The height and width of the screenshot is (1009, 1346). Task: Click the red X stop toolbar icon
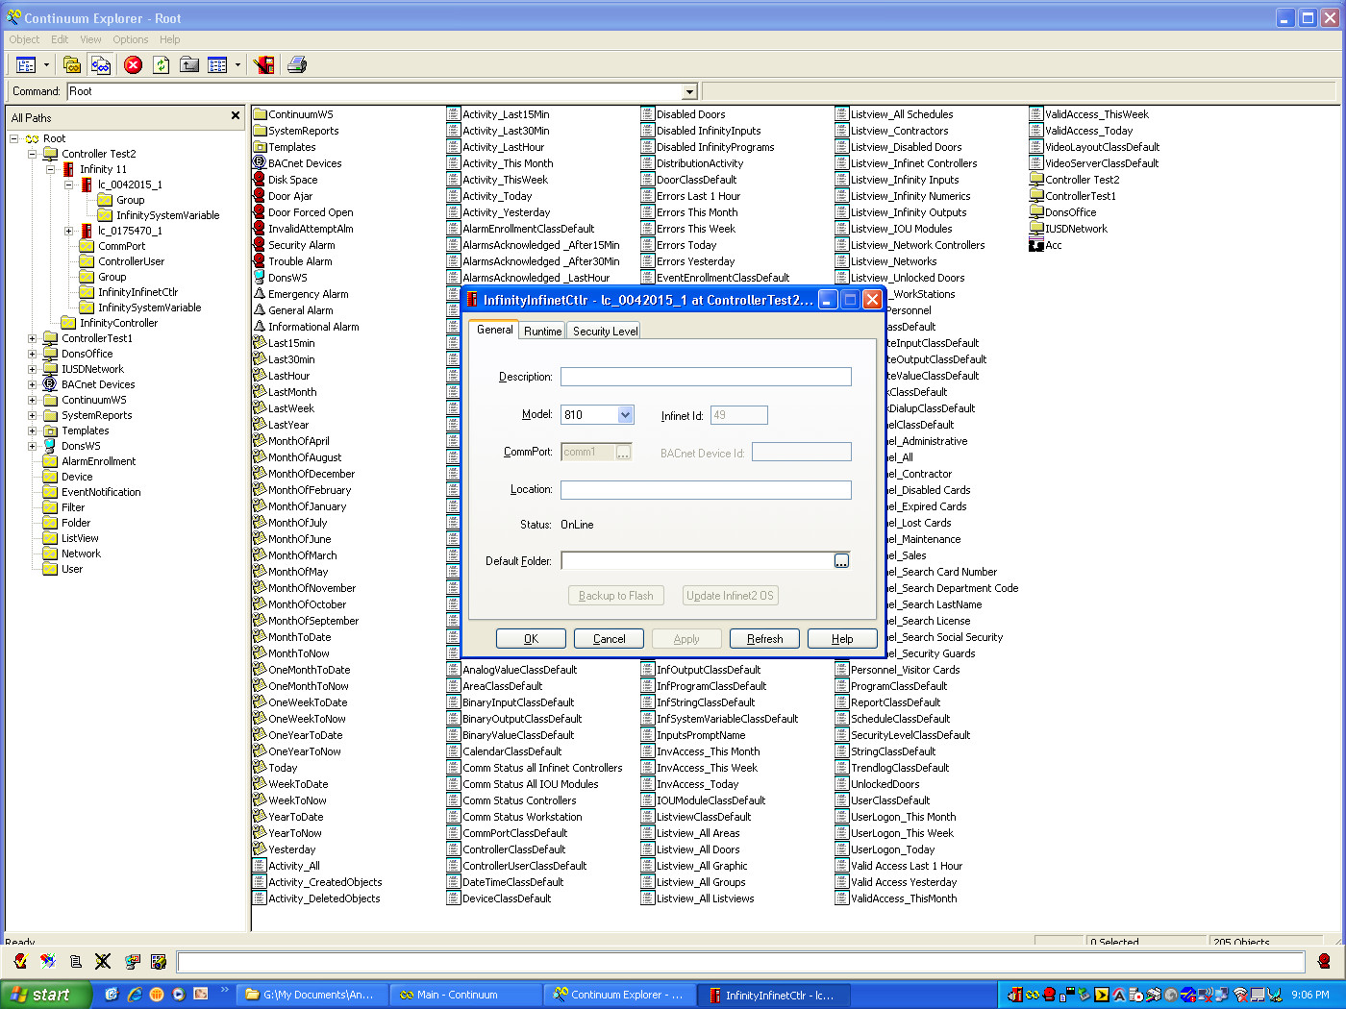pos(134,64)
